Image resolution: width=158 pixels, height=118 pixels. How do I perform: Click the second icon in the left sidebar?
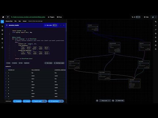(x=2, y=26)
